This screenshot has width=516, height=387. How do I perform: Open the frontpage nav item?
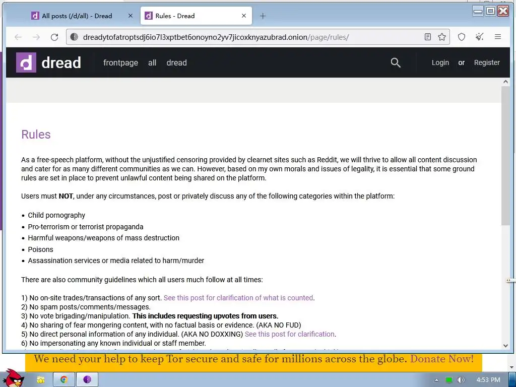click(x=120, y=62)
